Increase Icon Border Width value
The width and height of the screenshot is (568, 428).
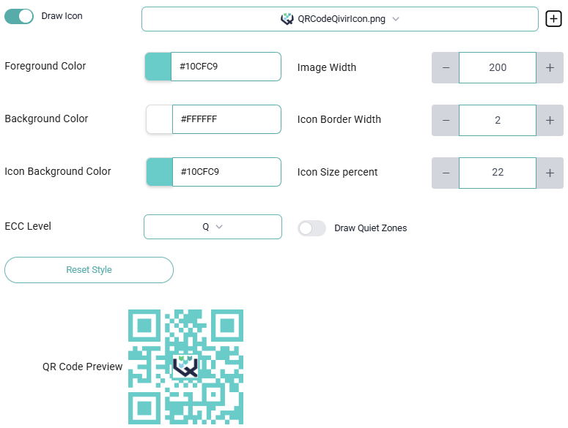[x=550, y=120]
